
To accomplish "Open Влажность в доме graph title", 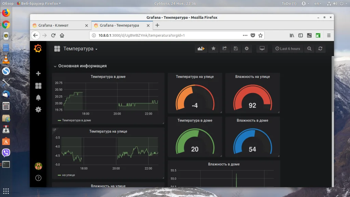I will (x=224, y=164).
